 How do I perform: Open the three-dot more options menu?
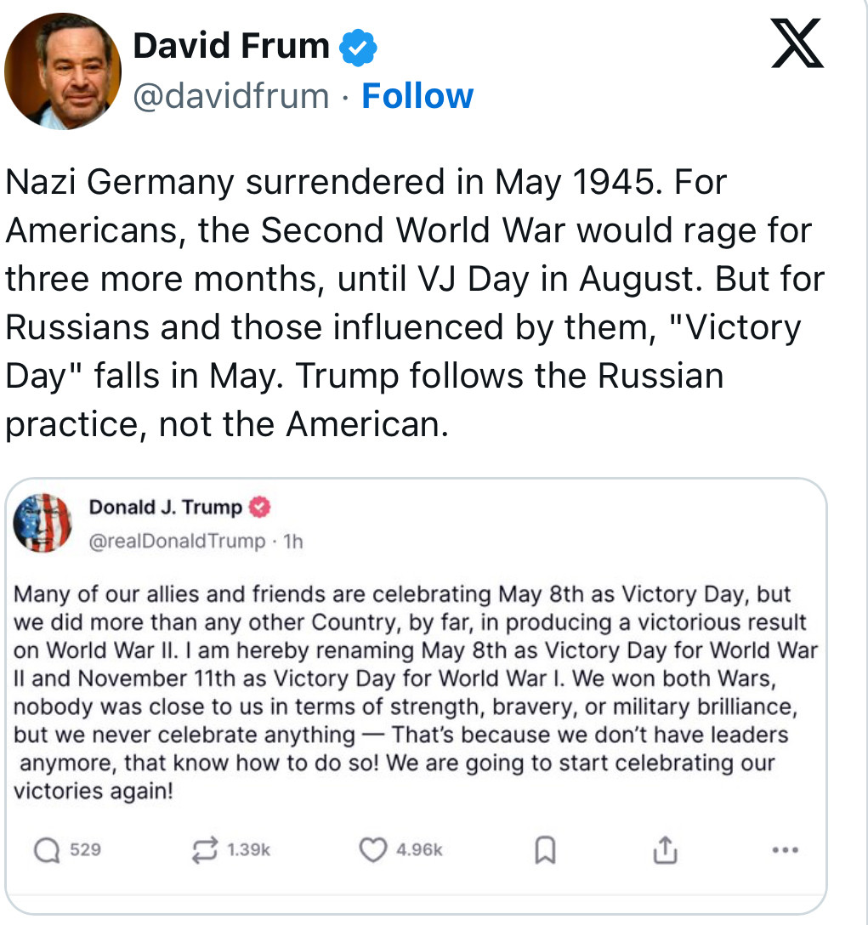click(786, 850)
